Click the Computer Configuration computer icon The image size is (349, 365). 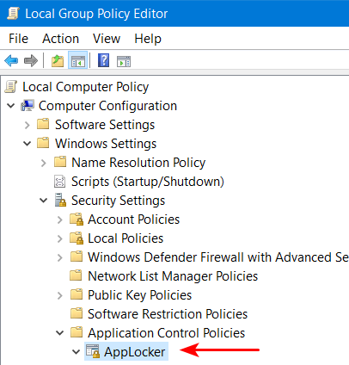[28, 106]
